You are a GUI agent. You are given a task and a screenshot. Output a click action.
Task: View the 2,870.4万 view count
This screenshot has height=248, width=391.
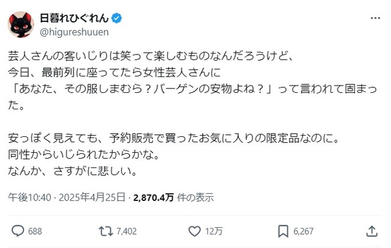pos(153,197)
